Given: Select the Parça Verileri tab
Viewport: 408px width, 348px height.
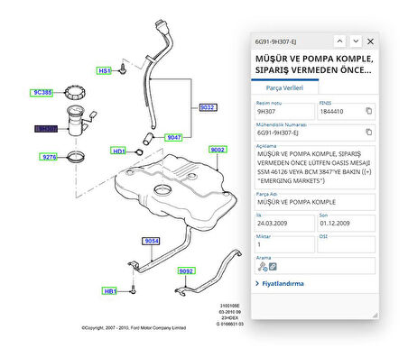Looking at the screenshot, I should pos(284,87).
